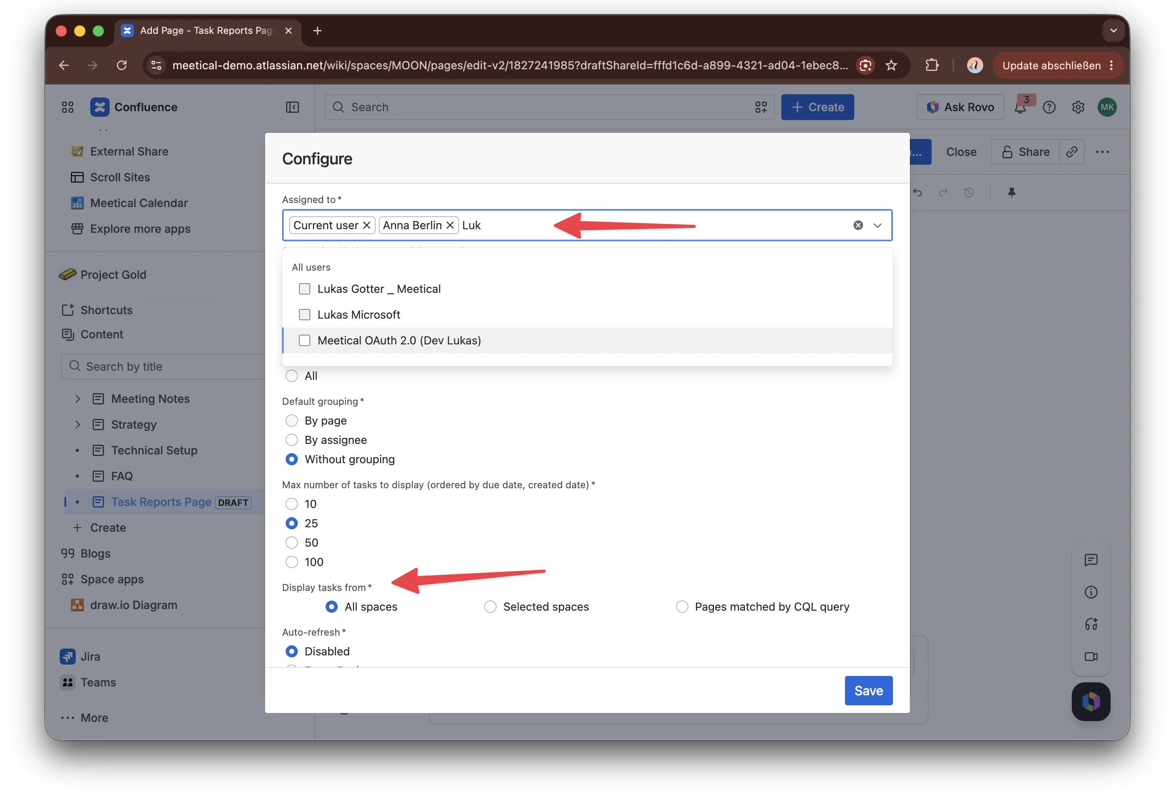This screenshot has width=1175, height=800.
Task: Click the browser bookmark star icon
Action: click(891, 65)
